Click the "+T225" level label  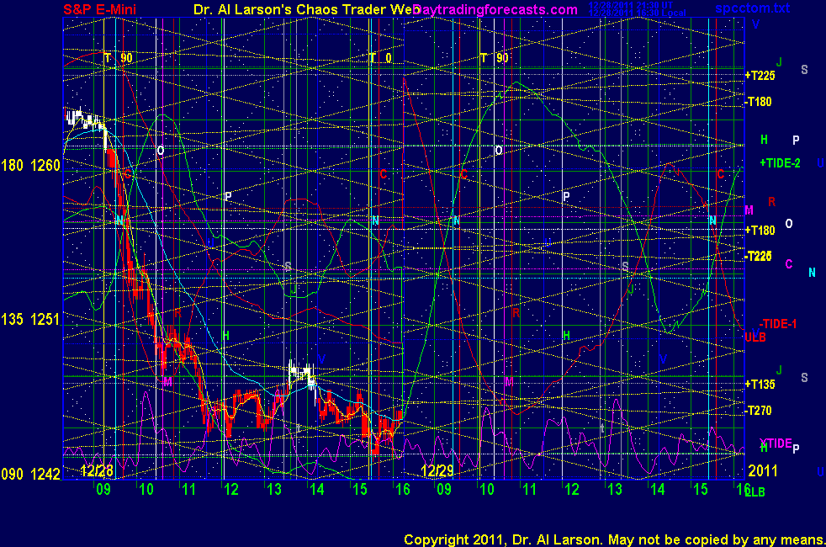[x=760, y=76]
